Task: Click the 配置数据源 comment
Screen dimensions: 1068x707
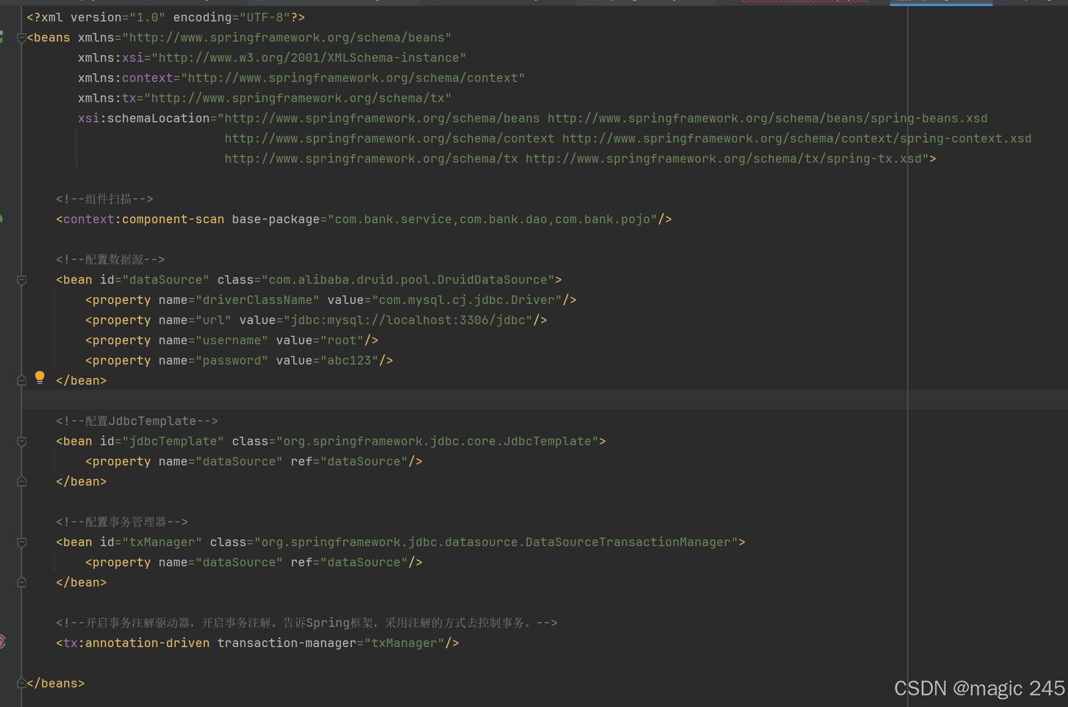Action: click(x=110, y=260)
